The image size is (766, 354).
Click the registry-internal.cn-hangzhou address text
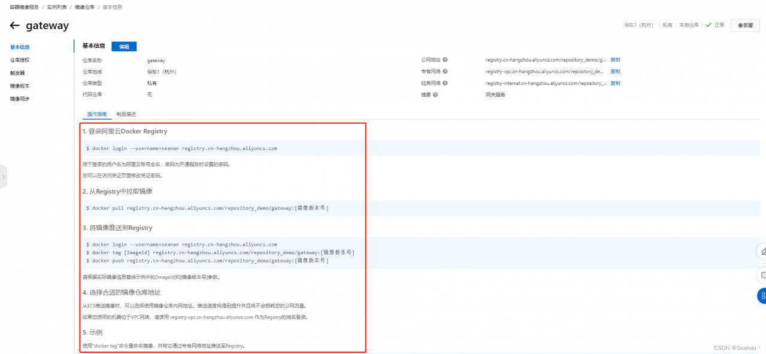(546, 83)
